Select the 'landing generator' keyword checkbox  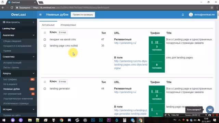[x=45, y=89]
